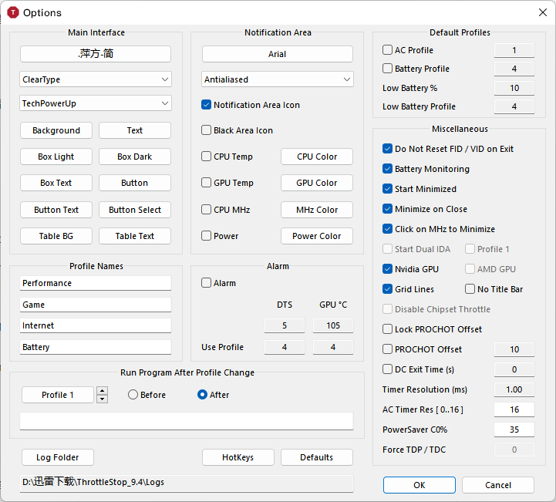Click the PowerSaver C0% value field
556x502 pixels.
point(514,430)
